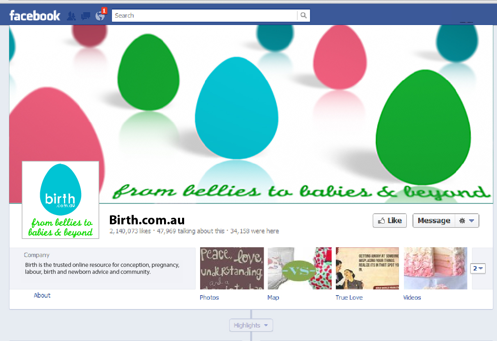Open the gear settings dropdown
The height and width of the screenshot is (341, 497).
pyautogui.click(x=467, y=221)
